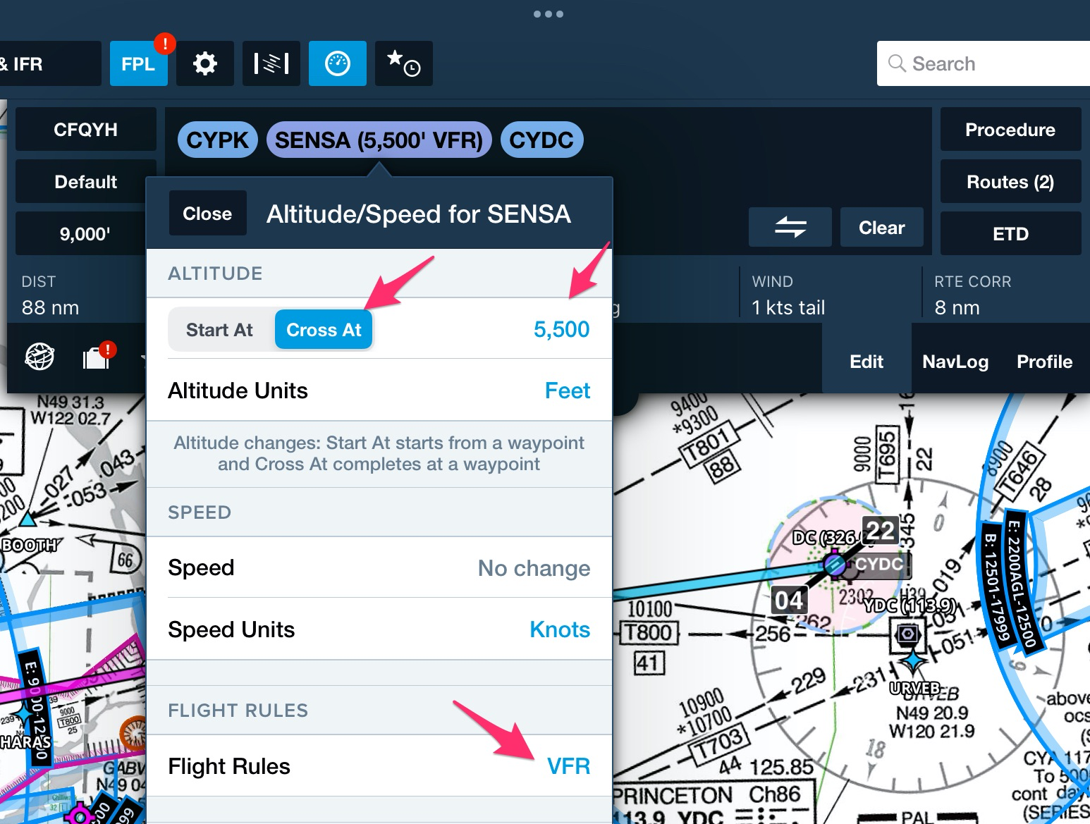Open the pack briefcase icon with alert
Viewport: 1090px width, 824px height.
(x=97, y=357)
